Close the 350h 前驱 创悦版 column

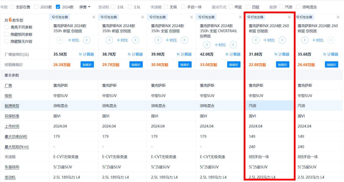pyautogui.click(x=143, y=17)
